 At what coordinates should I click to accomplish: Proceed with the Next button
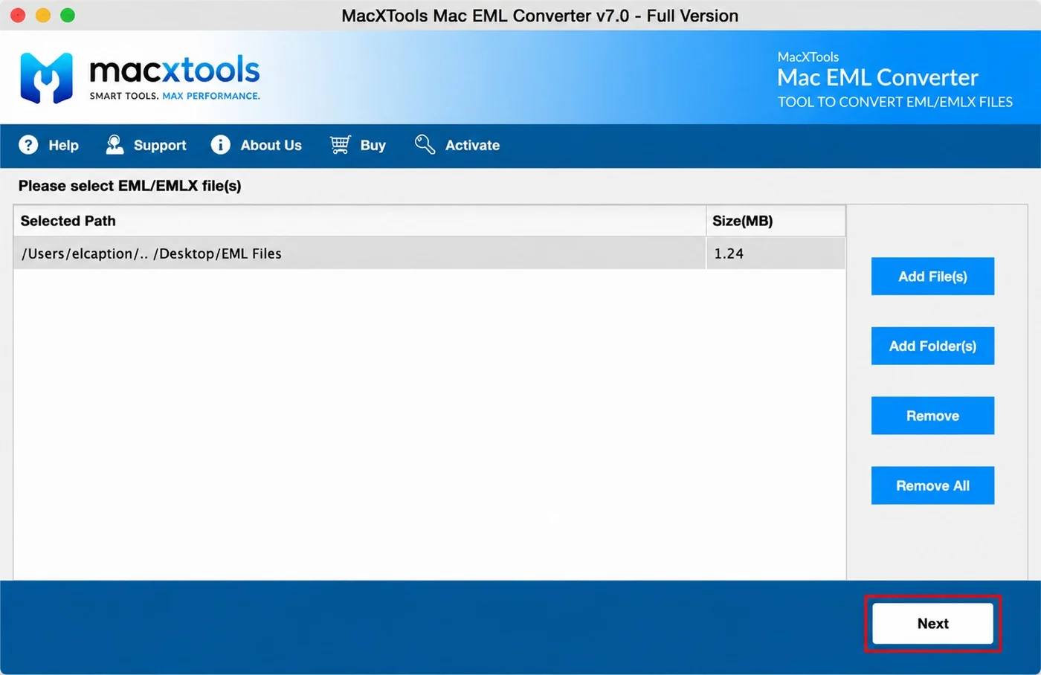click(x=932, y=623)
